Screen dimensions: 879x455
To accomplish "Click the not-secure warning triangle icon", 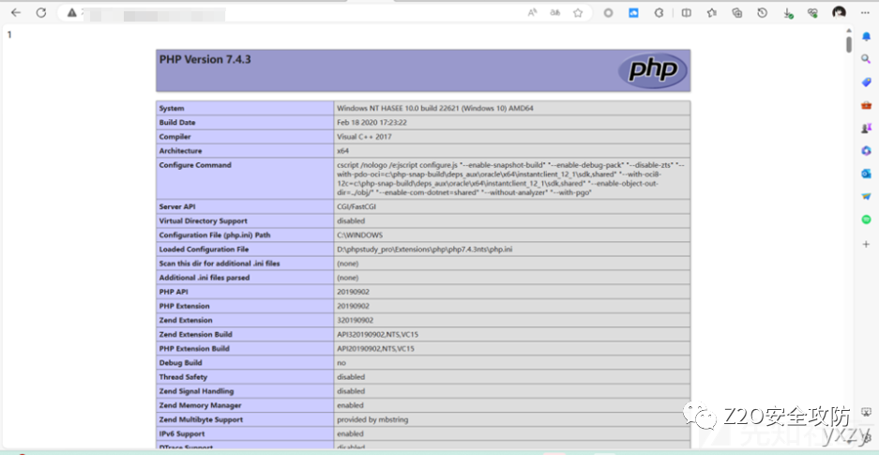I will (x=71, y=12).
